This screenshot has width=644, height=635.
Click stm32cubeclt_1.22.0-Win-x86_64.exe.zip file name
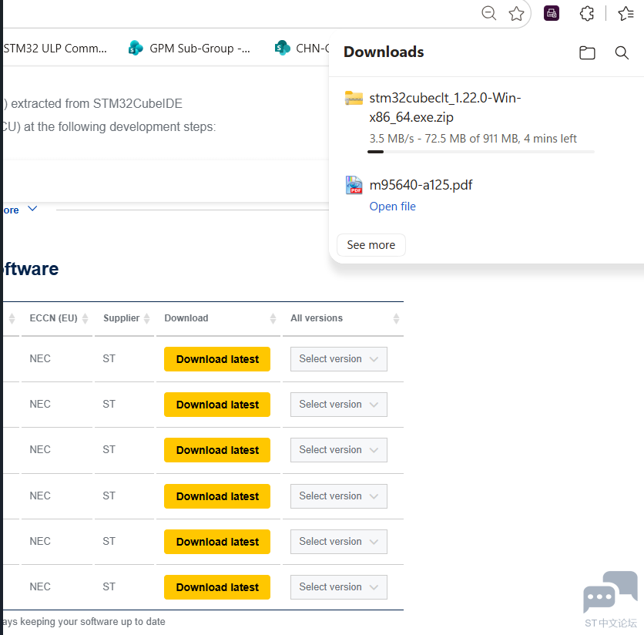click(x=445, y=108)
